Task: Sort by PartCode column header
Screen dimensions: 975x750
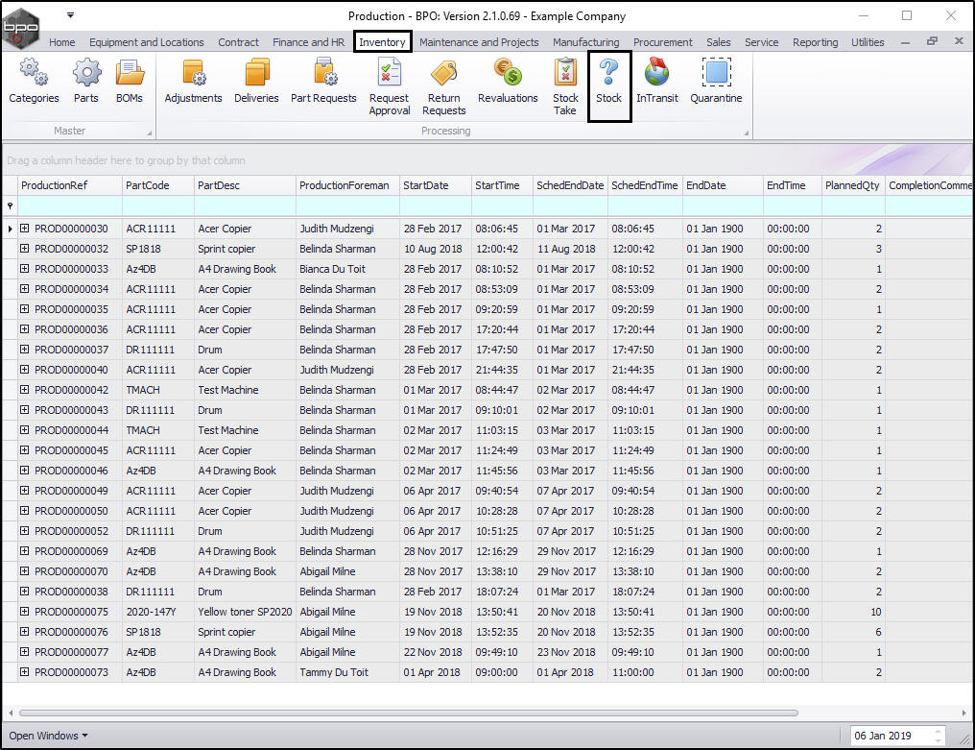Action: coord(158,185)
